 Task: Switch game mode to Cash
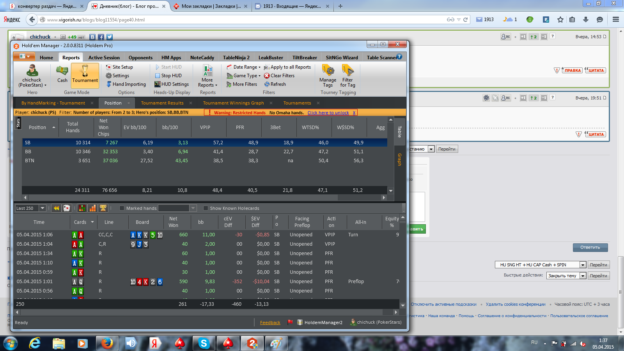click(62, 74)
